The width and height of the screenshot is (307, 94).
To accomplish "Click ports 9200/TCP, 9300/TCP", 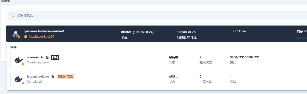I will pyautogui.click(x=244, y=57).
